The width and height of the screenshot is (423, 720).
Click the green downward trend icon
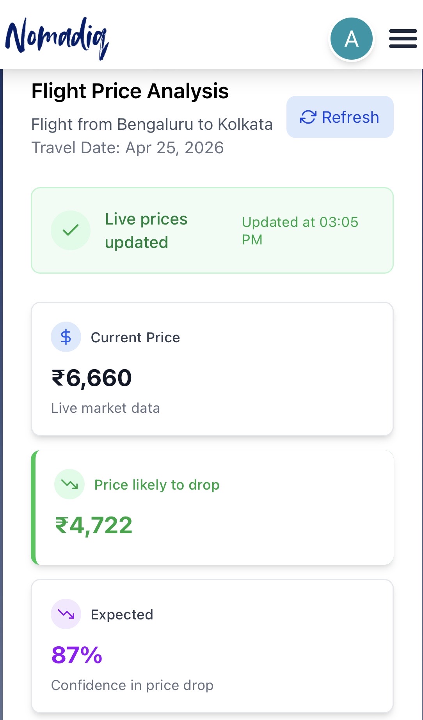coord(69,484)
